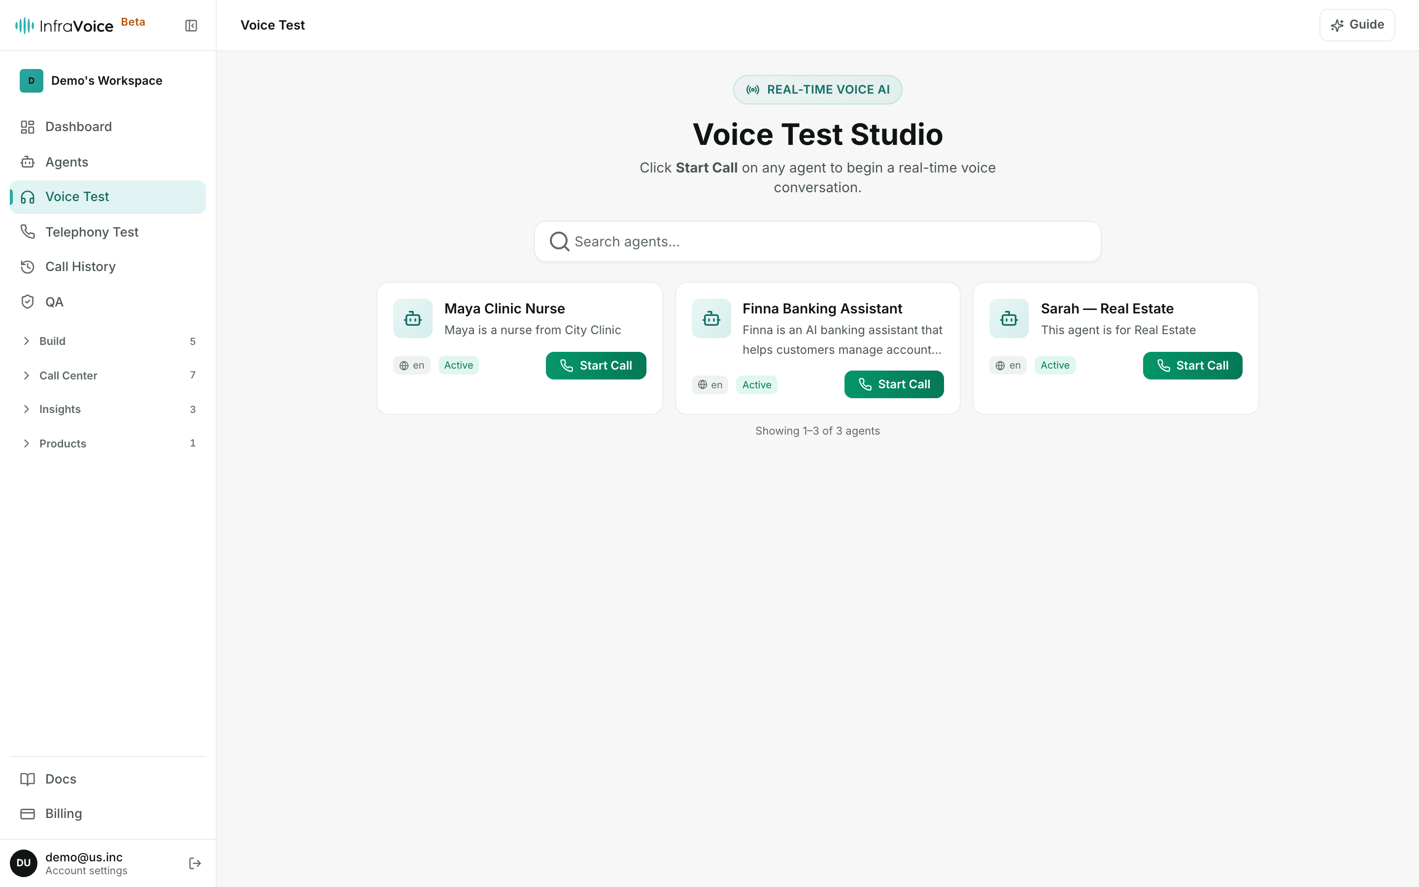The image size is (1419, 887).
Task: Click the Products count 1
Action: (192, 443)
